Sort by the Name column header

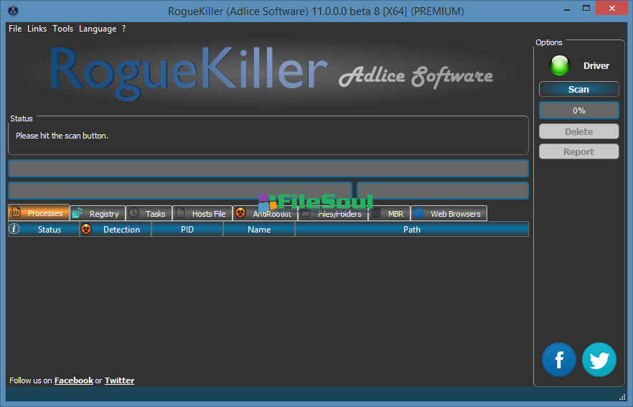click(x=259, y=230)
